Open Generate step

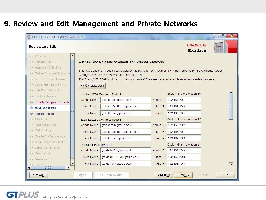(x=41, y=159)
